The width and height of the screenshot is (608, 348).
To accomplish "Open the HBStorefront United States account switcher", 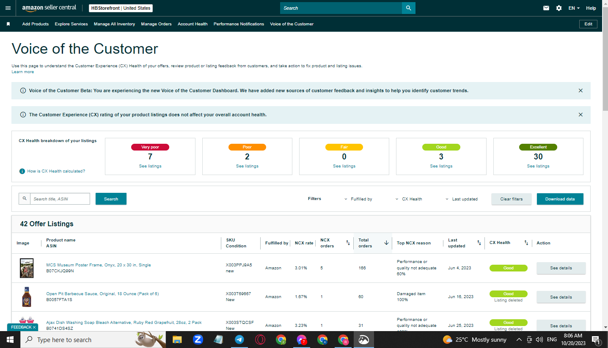I will pyautogui.click(x=121, y=8).
